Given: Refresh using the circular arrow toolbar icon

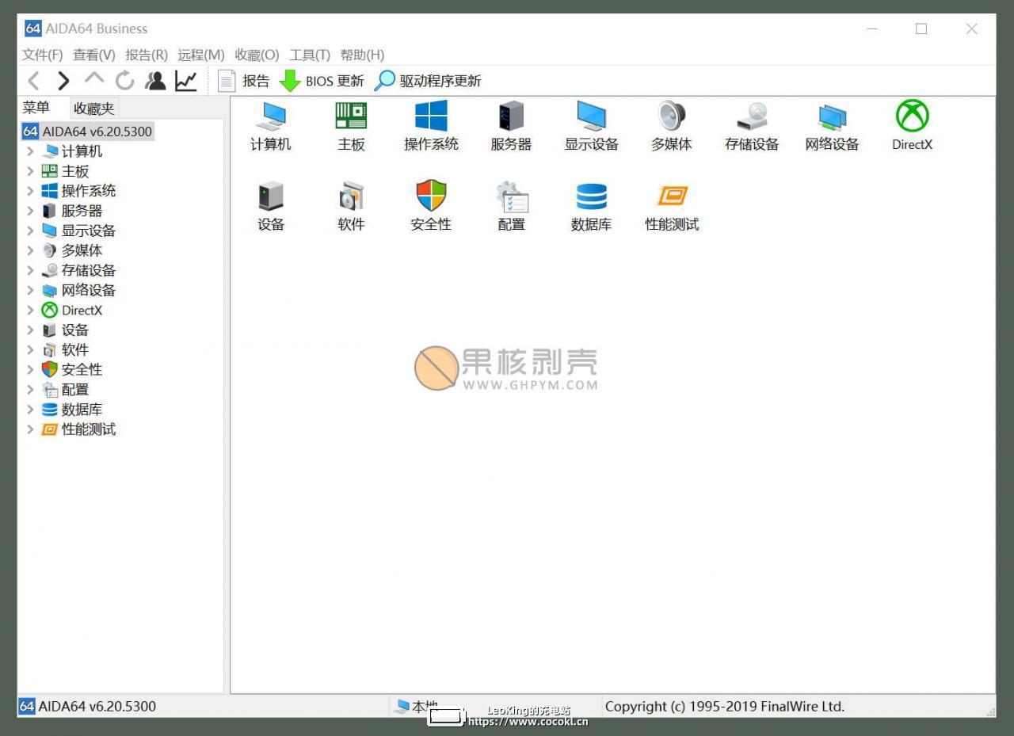Looking at the screenshot, I should click(124, 80).
